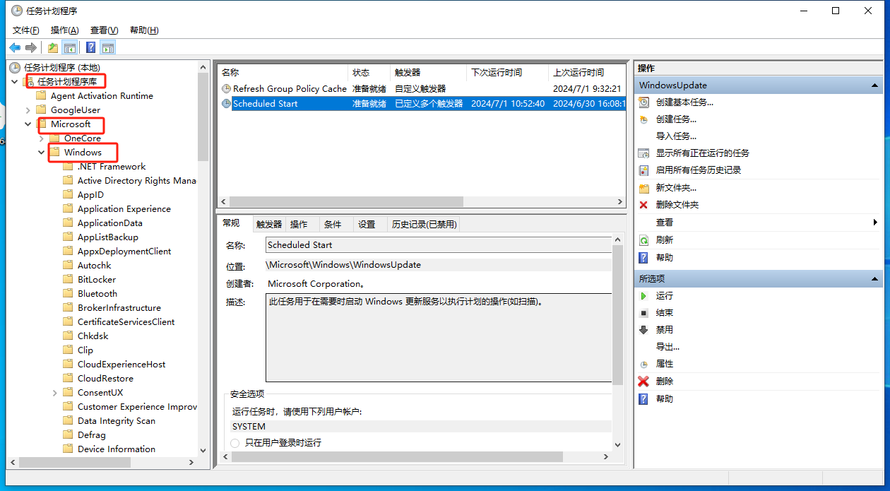Click the Up one level folder icon
Viewport: 890px width, 491px height.
(x=53, y=48)
